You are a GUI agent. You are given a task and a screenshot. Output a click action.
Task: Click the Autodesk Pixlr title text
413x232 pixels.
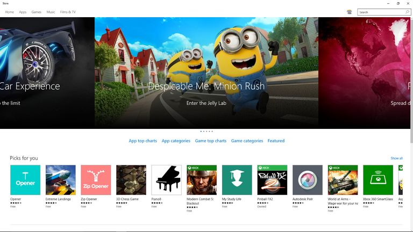pyautogui.click(x=303, y=199)
